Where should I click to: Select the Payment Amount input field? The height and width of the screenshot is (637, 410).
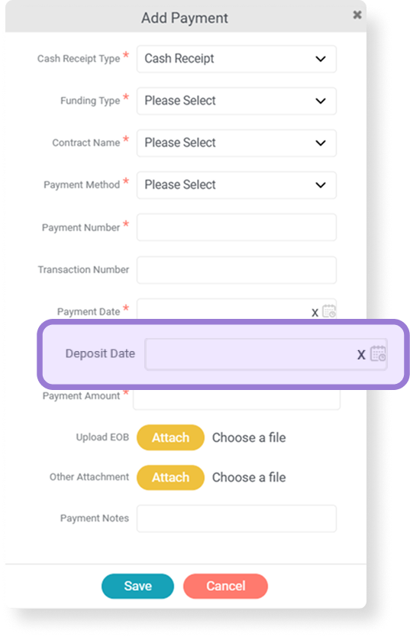pyautogui.click(x=237, y=399)
